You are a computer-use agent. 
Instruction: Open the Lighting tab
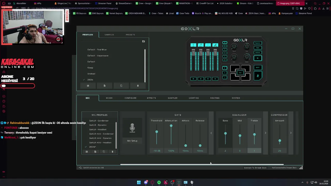click(194, 98)
